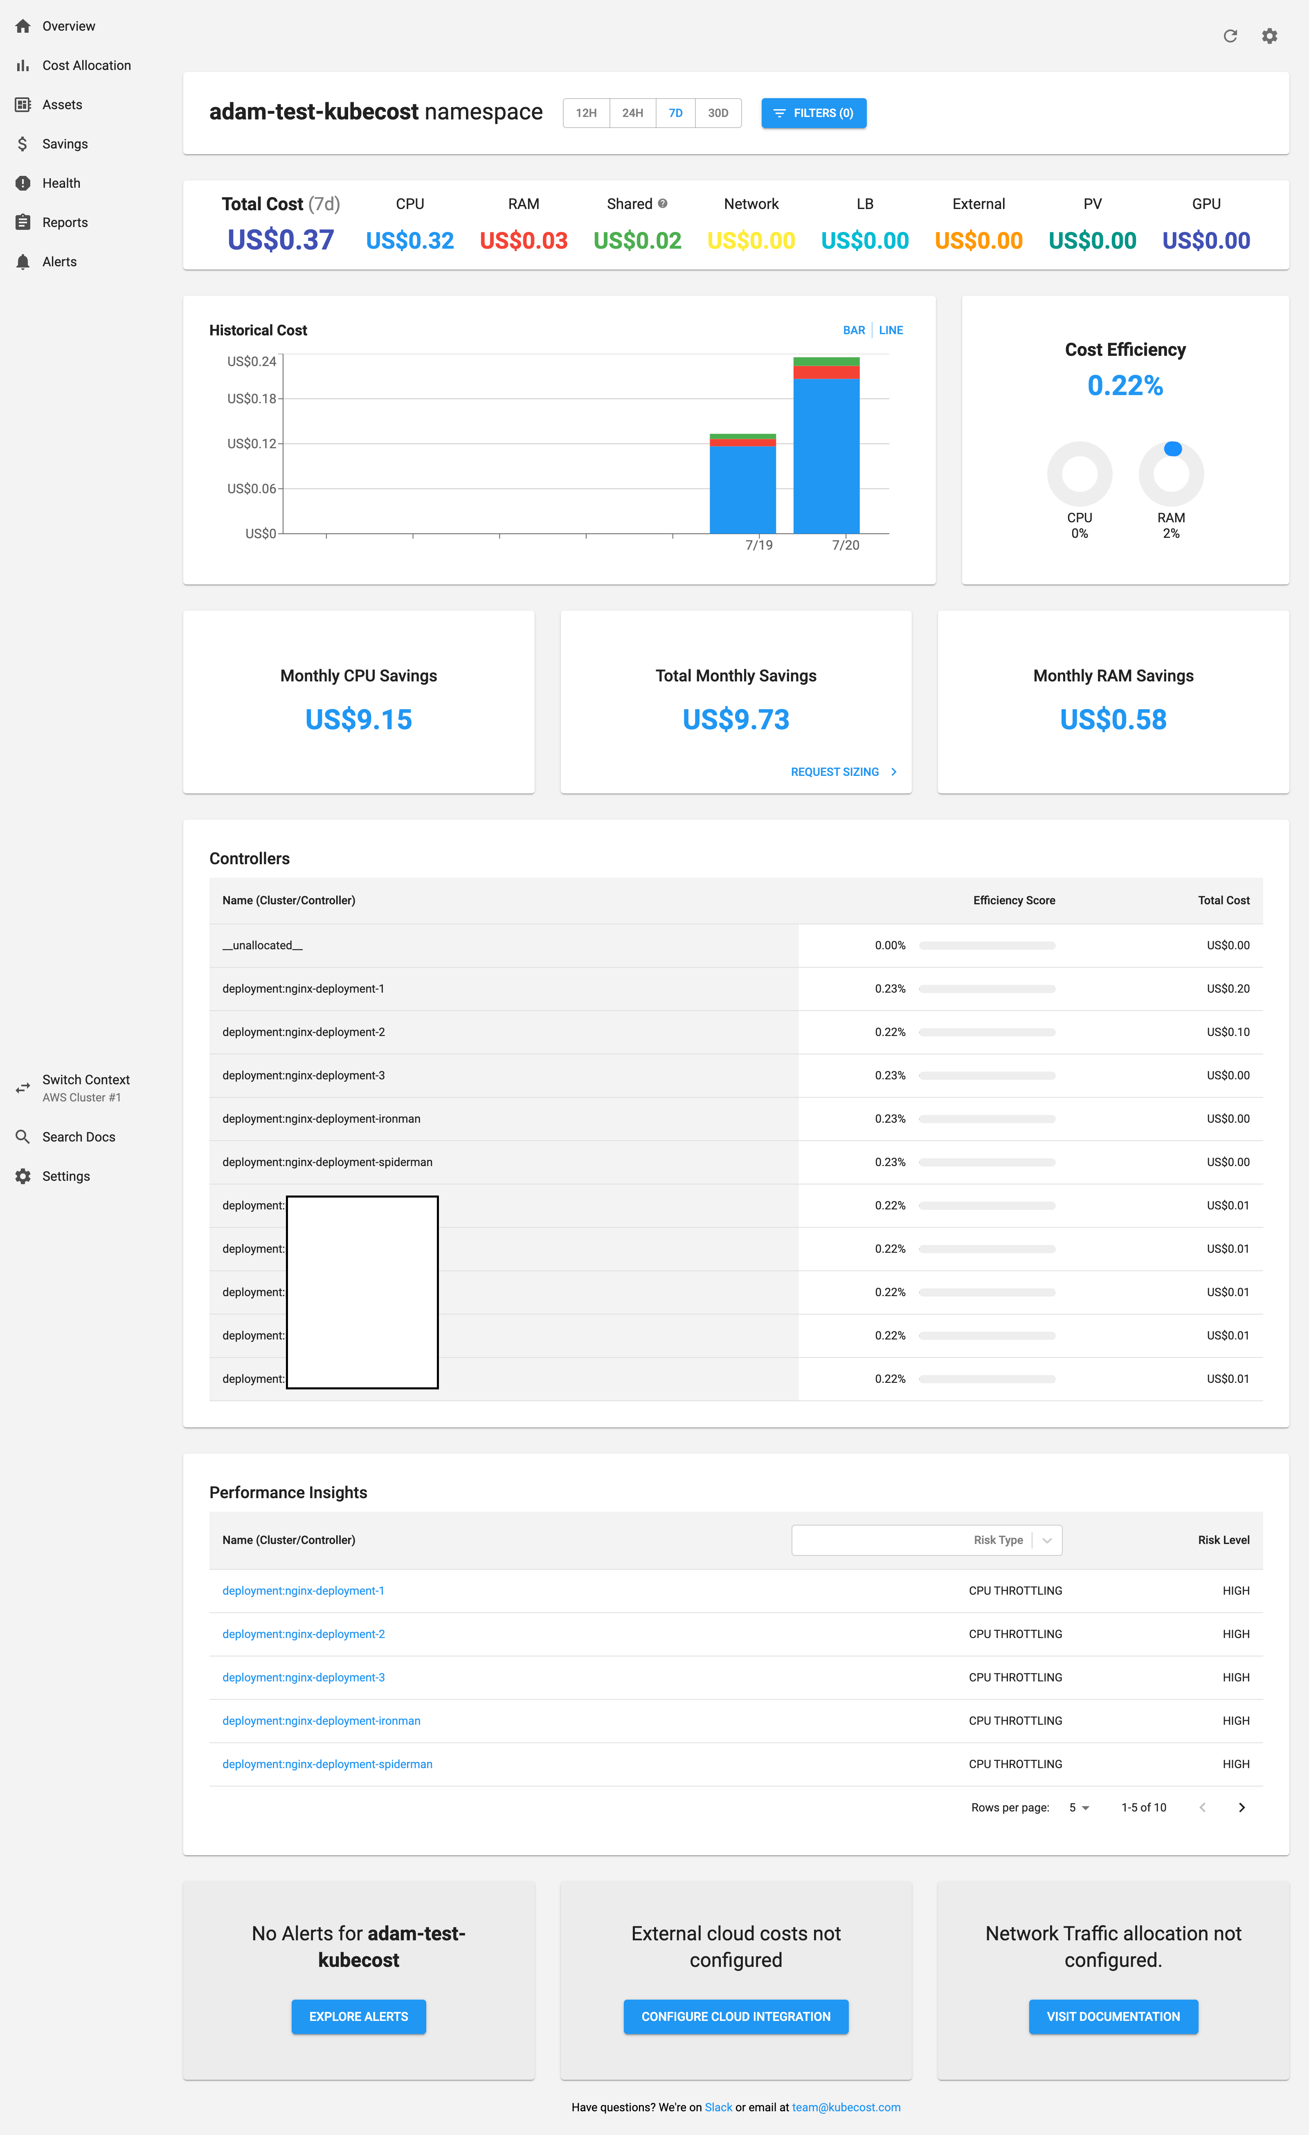Click the Settings gear icon in sidebar
The width and height of the screenshot is (1309, 2135).
pyautogui.click(x=22, y=1176)
